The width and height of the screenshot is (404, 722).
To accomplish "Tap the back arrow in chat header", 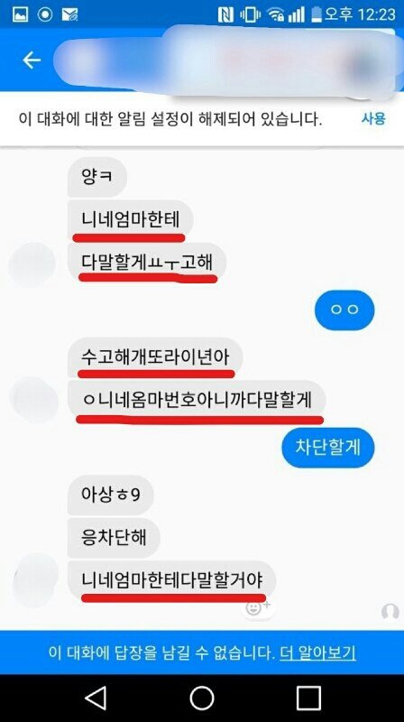I will coord(32,60).
